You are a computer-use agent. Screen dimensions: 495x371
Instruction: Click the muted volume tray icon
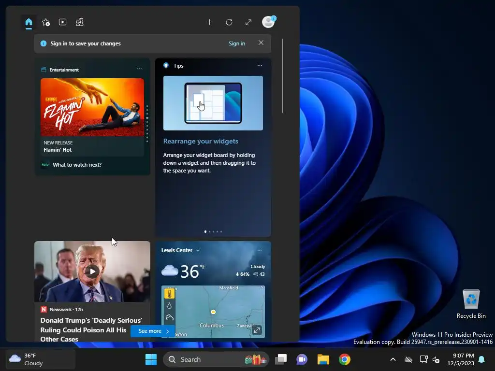(x=436, y=359)
